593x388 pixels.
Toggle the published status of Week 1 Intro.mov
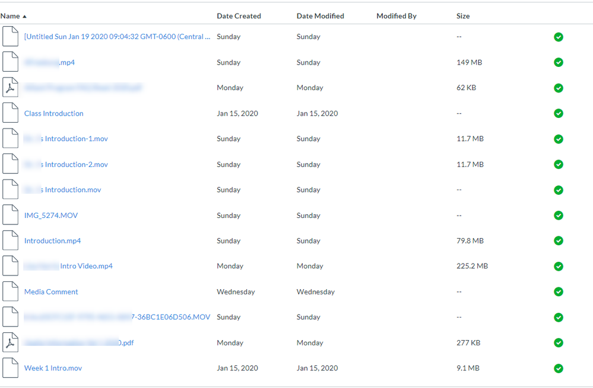click(558, 368)
